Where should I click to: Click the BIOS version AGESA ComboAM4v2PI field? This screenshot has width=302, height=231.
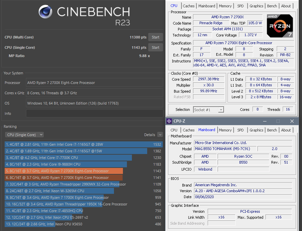243,191
